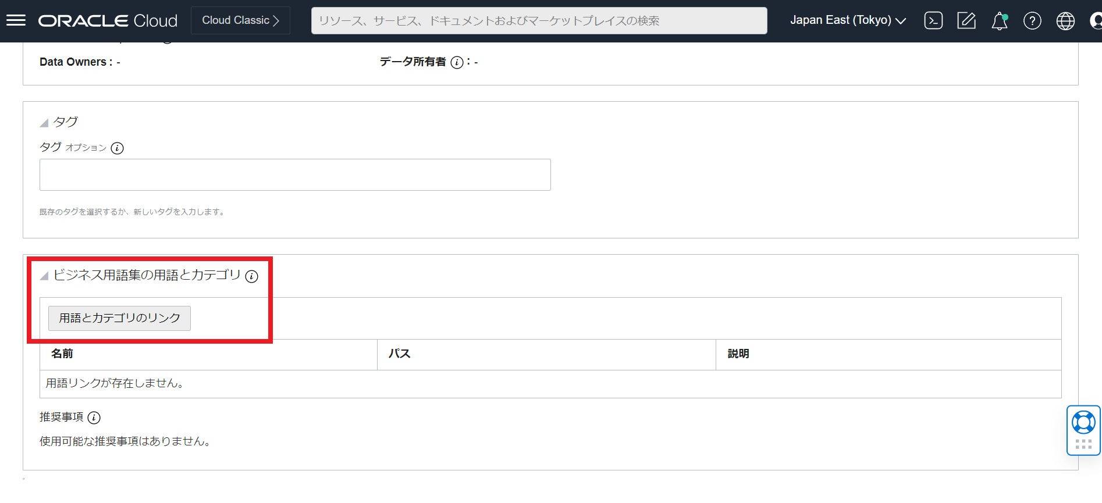Viewport: 1102px width, 503px height.
Task: Click the 名前 column header
Action: tap(62, 354)
